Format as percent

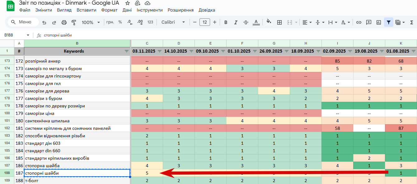[120, 22]
